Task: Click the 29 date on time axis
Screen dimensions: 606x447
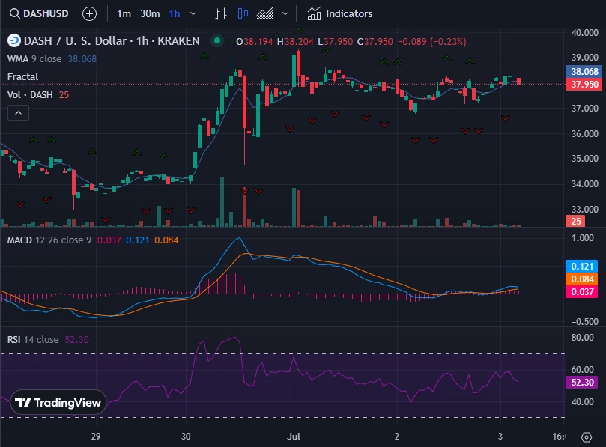Action: click(95, 437)
